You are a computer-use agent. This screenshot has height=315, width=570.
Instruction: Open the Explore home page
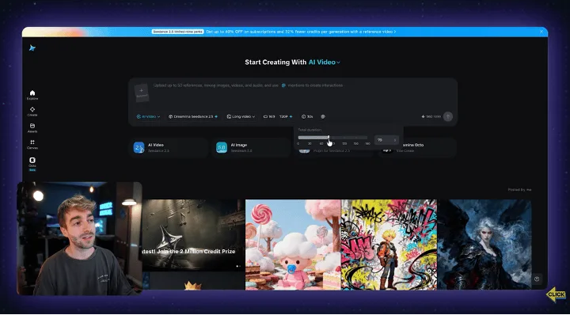32,95
